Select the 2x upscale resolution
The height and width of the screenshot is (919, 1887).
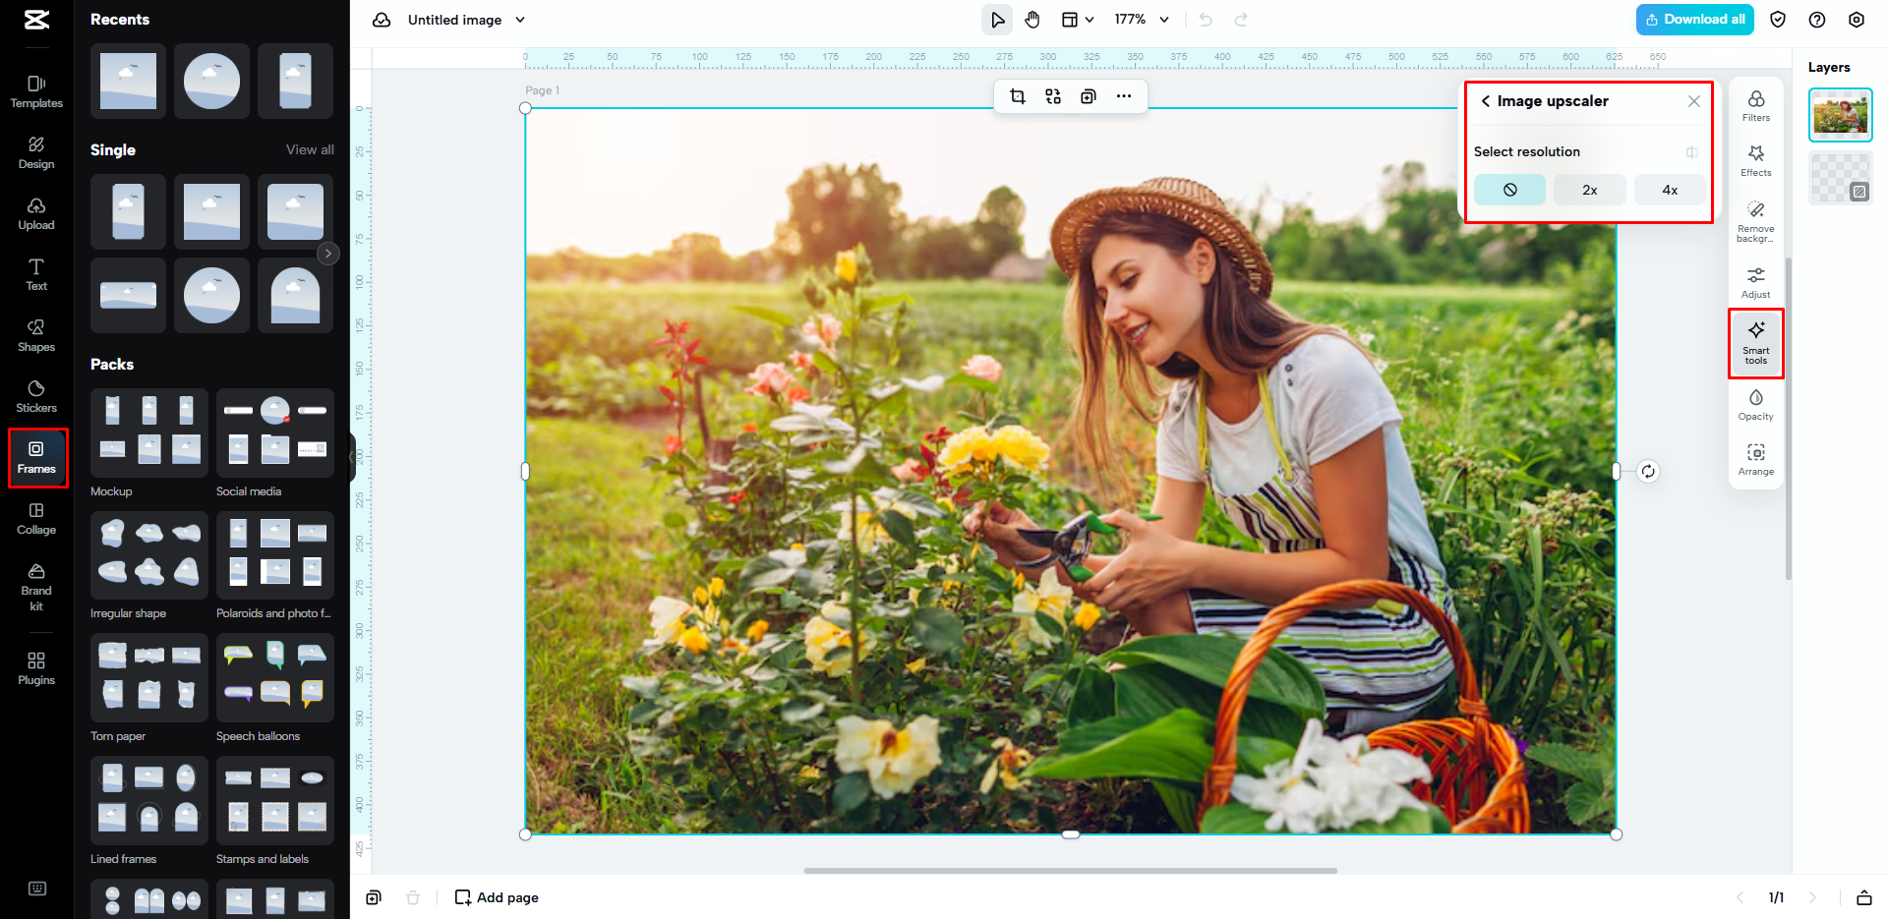(1589, 189)
